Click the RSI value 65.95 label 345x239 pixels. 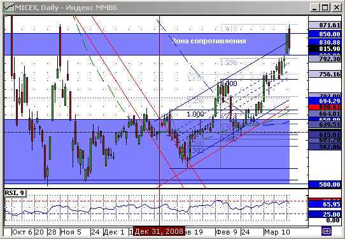click(x=325, y=204)
